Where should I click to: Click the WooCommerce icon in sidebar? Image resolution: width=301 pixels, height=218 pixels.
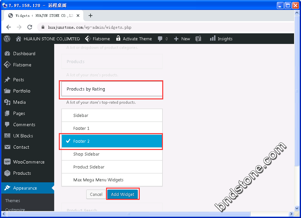(7, 162)
